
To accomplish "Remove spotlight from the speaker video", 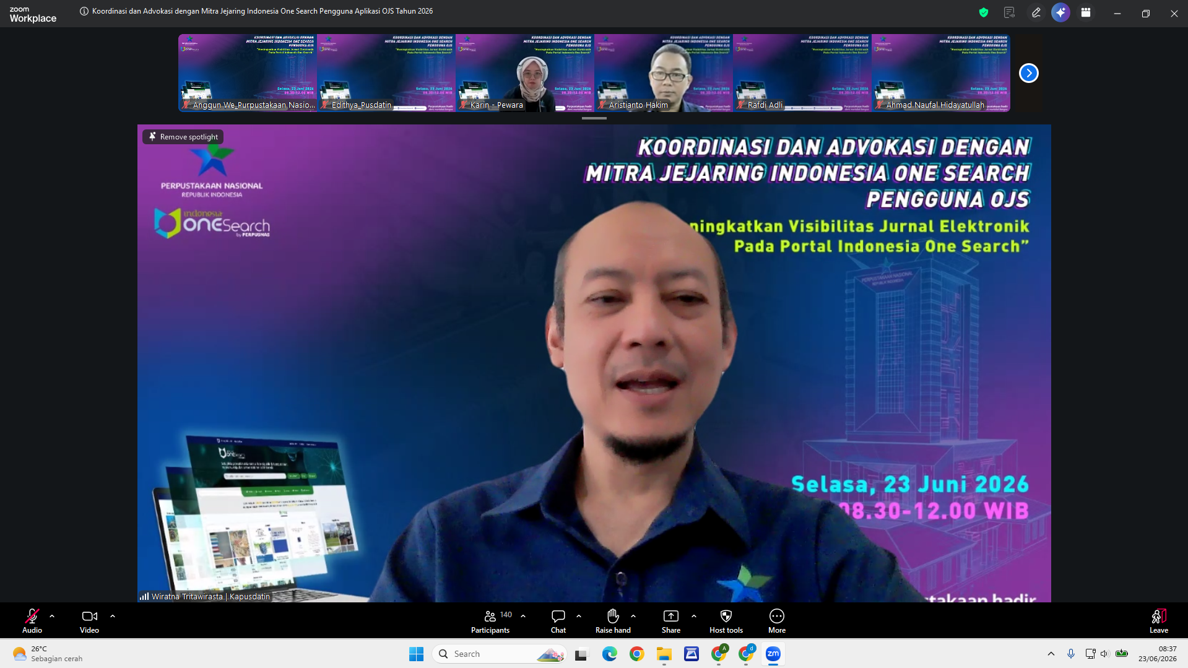I will 183,137.
